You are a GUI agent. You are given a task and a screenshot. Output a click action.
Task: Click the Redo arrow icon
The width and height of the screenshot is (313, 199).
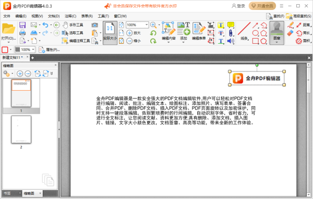tap(45, 33)
